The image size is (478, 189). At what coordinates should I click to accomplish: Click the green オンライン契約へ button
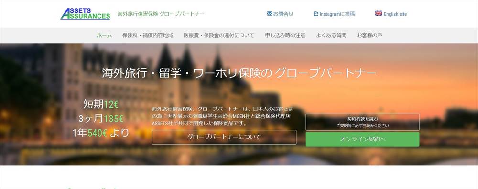(362, 139)
